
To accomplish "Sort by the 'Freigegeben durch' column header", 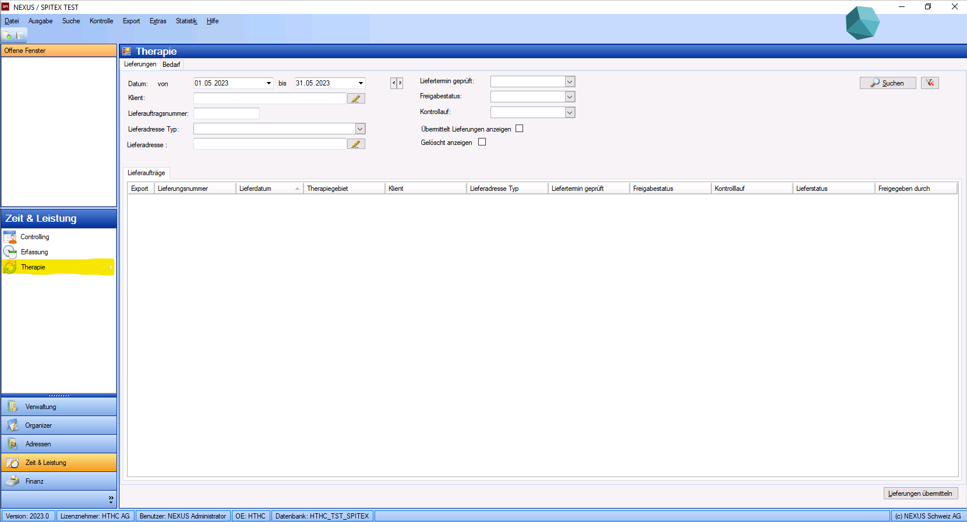I will click(916, 189).
